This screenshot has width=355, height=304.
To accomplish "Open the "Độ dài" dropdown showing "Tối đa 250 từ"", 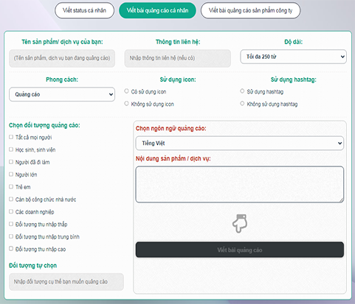I will (x=293, y=57).
